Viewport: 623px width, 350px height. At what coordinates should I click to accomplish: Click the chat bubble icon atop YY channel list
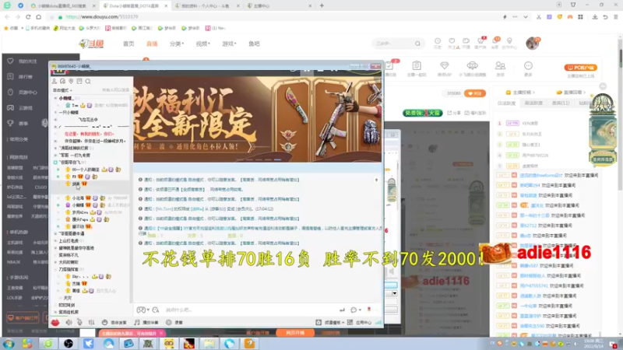[x=63, y=81]
